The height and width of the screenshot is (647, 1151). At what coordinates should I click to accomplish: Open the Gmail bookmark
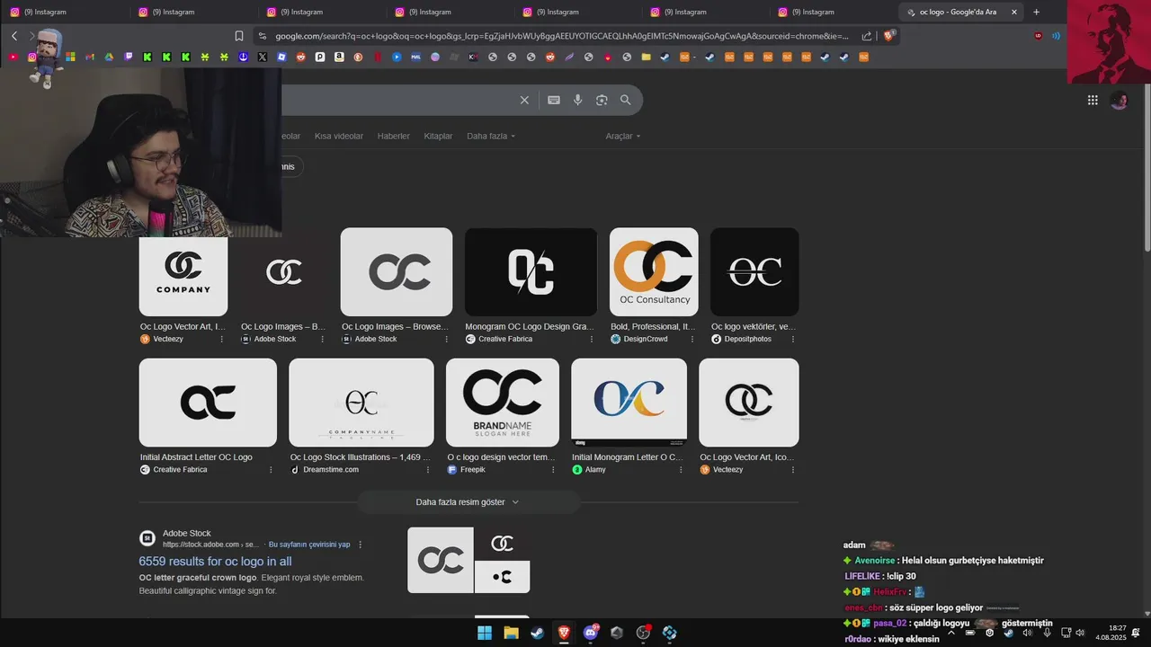(x=90, y=57)
